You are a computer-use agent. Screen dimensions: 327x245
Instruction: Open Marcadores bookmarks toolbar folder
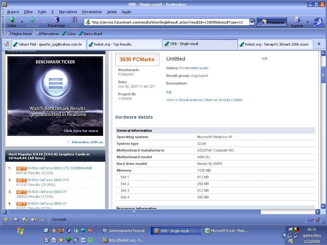48,33
